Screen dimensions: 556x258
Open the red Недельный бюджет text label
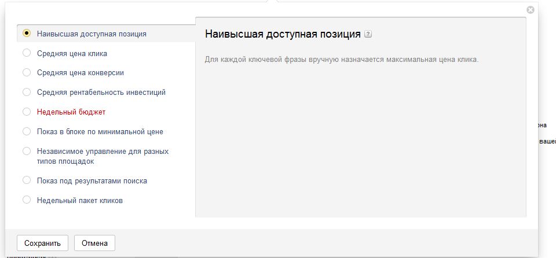coord(71,112)
